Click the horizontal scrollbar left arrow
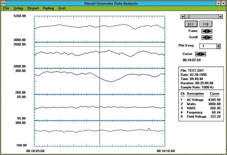 click(183, 16)
